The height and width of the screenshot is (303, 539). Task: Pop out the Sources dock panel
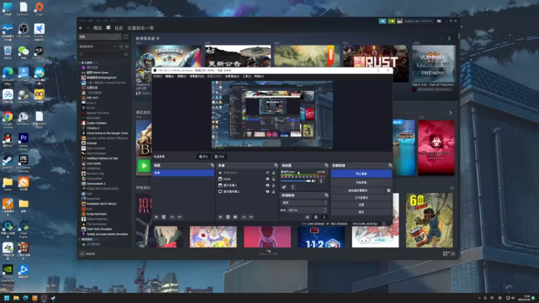click(x=276, y=166)
